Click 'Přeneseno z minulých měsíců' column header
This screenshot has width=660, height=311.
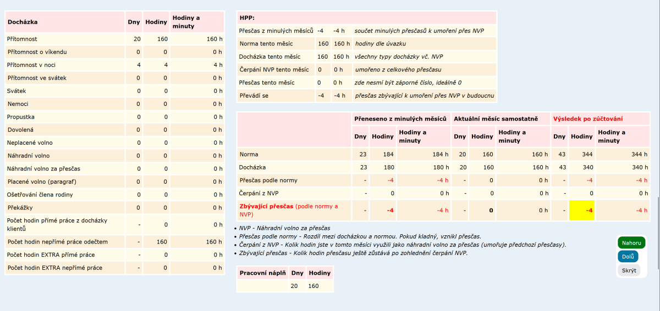click(x=400, y=118)
